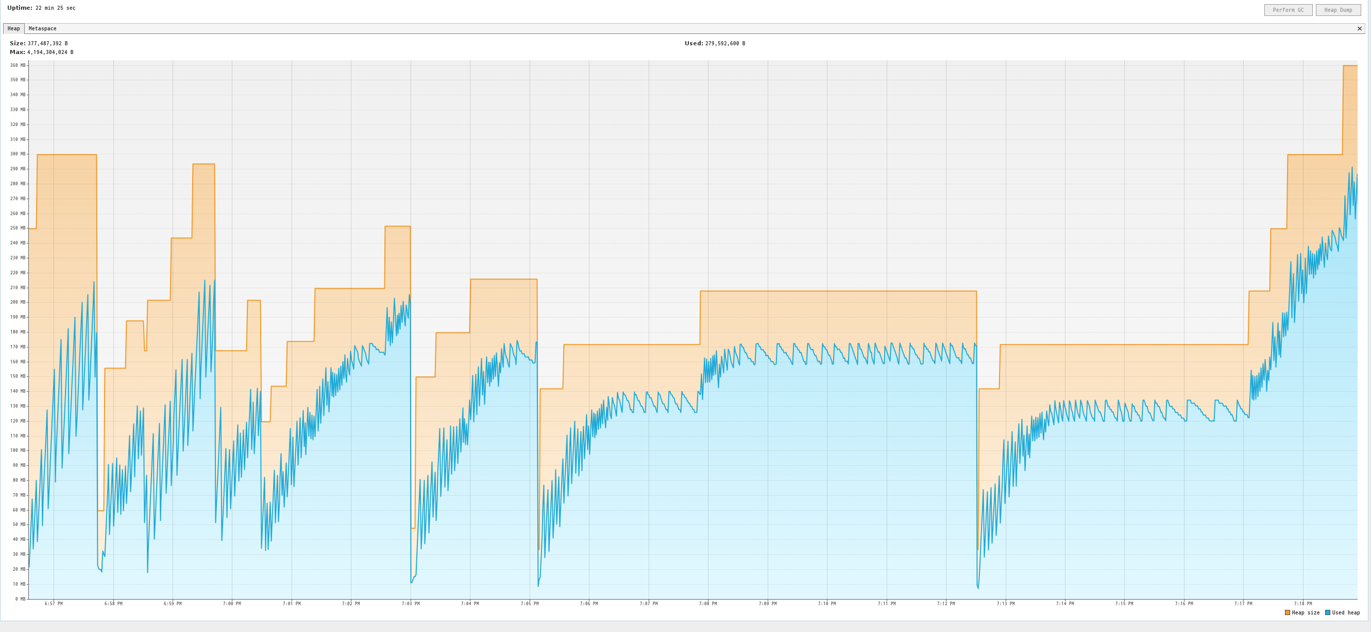Viewport: 1371px width, 632px height.
Task: Click the 250 MB y-axis label
Action: (x=18, y=228)
